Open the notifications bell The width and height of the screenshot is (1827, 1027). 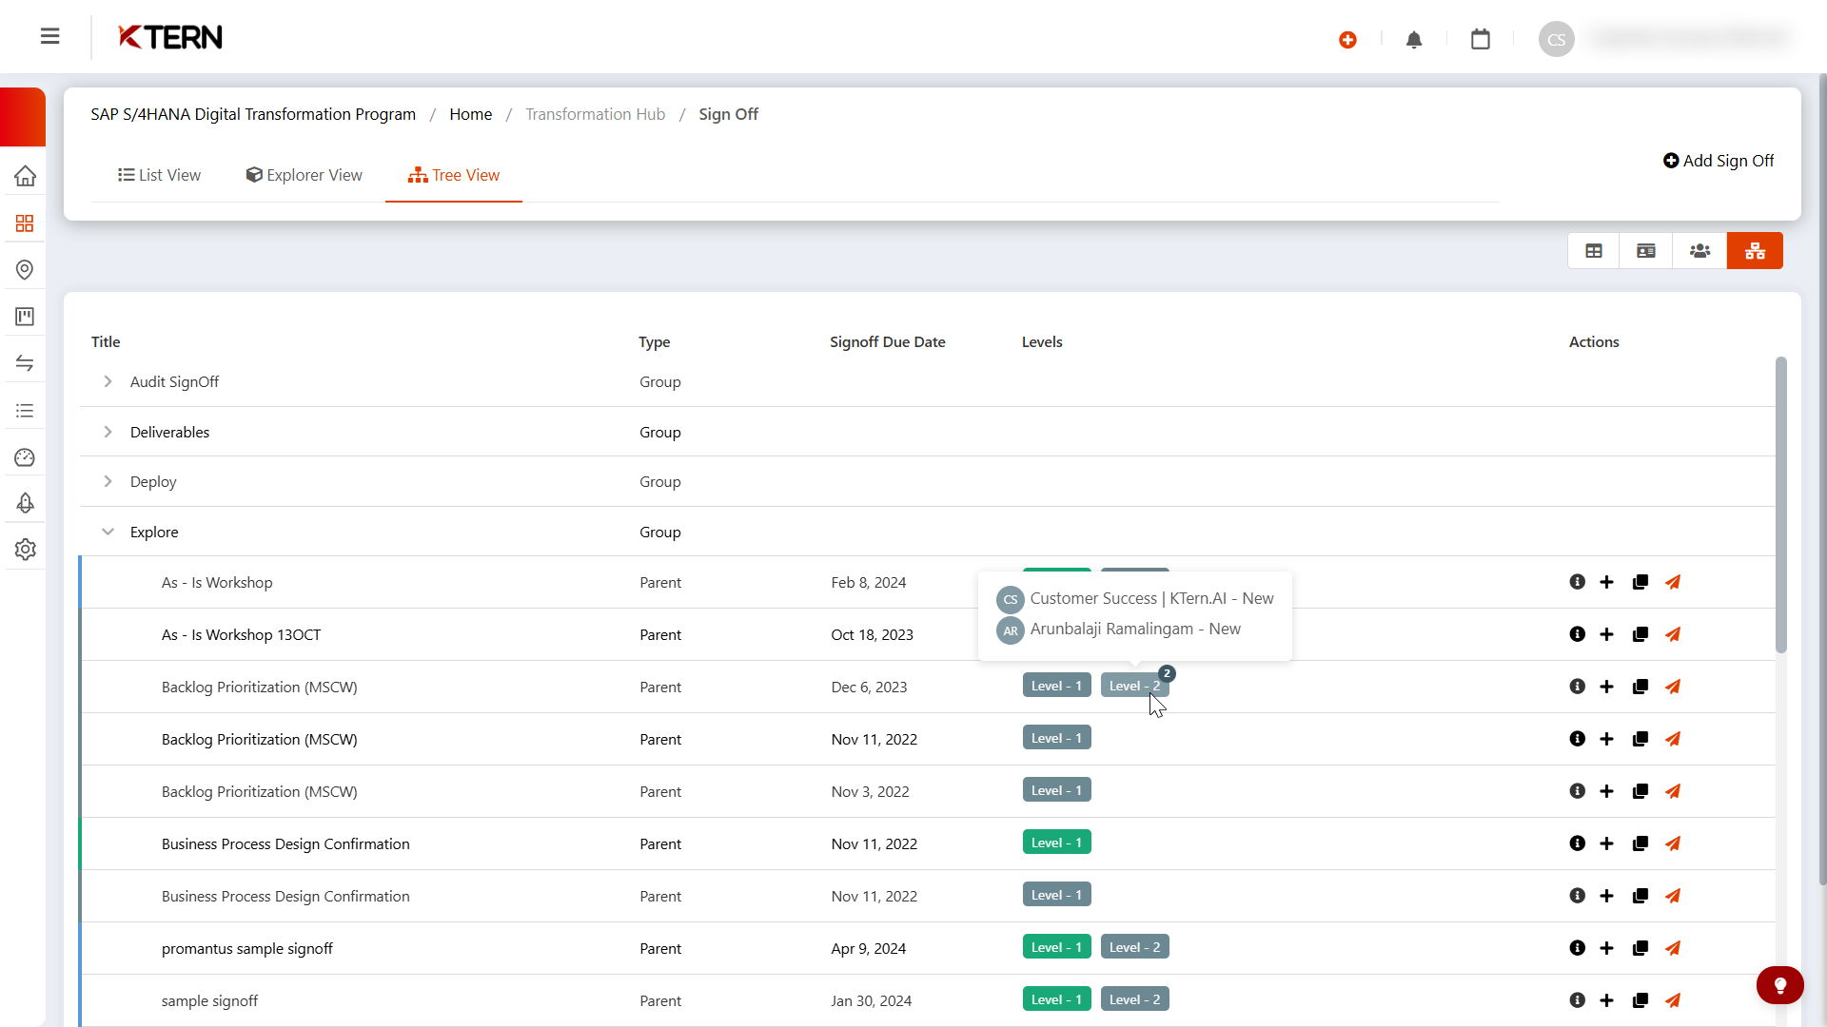[1414, 40]
